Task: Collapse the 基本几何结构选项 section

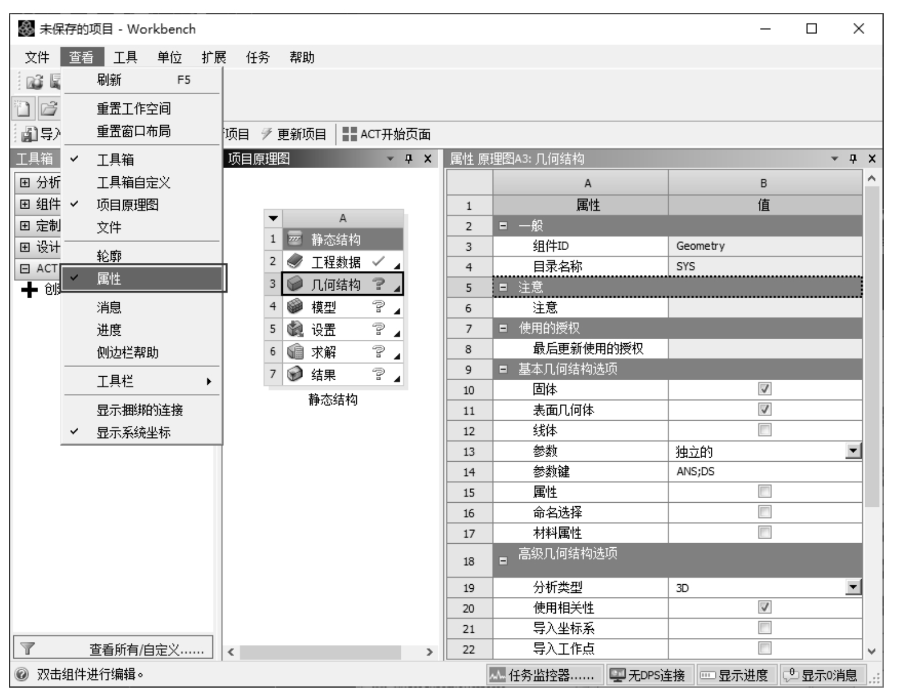Action: 503,369
